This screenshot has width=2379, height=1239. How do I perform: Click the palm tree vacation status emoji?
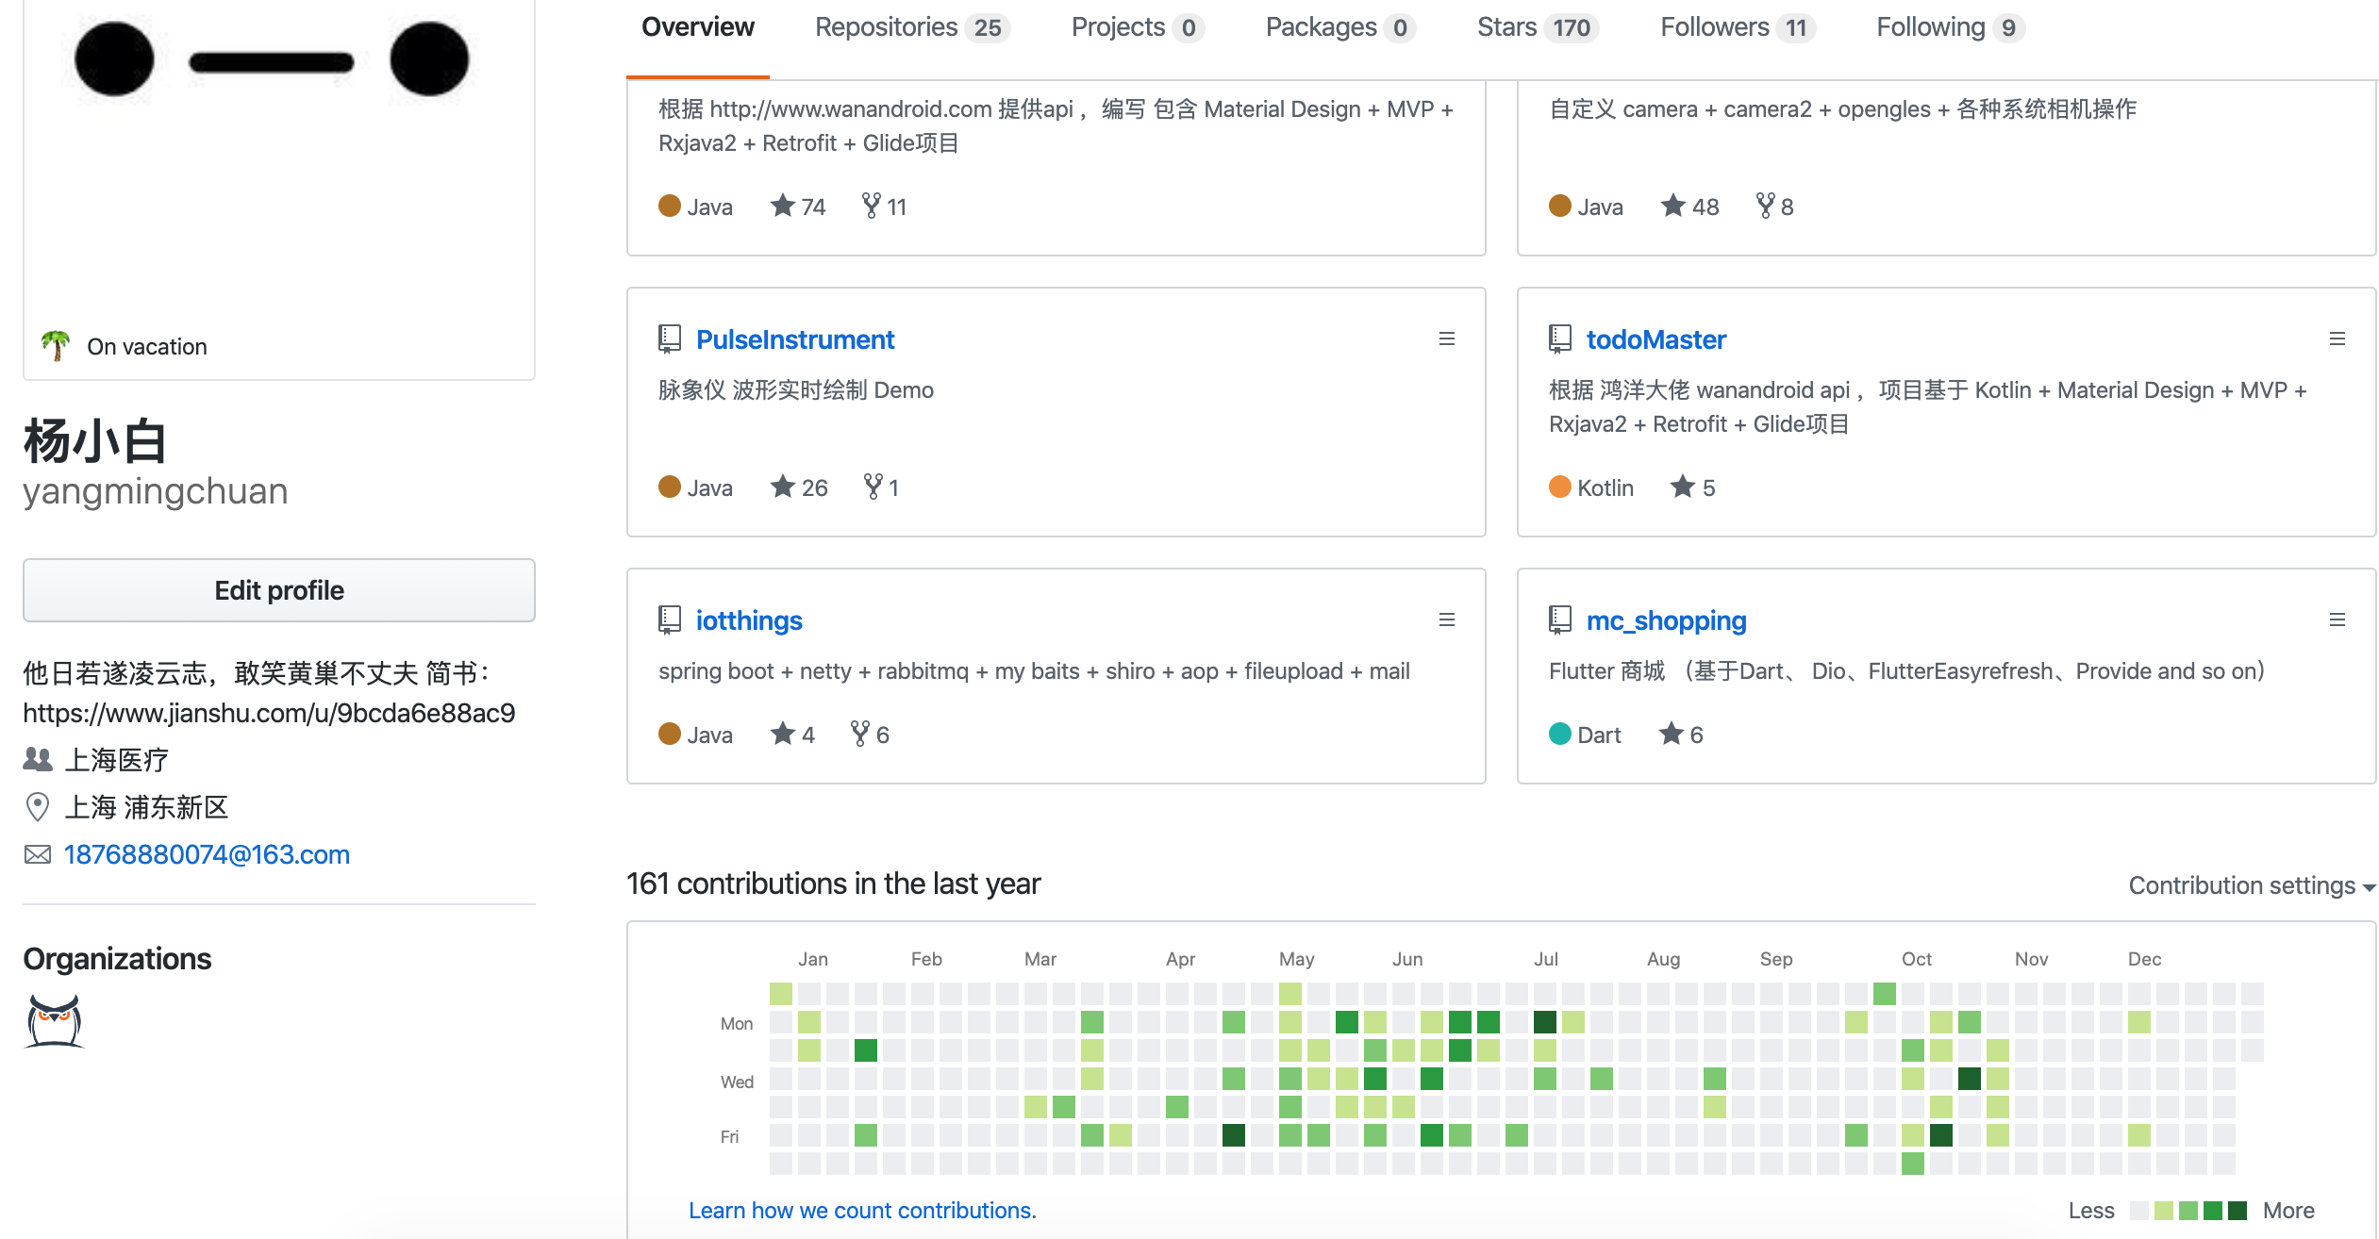coord(56,346)
